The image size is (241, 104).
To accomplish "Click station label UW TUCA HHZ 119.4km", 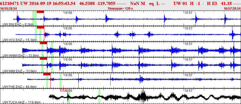I will [21, 102].
